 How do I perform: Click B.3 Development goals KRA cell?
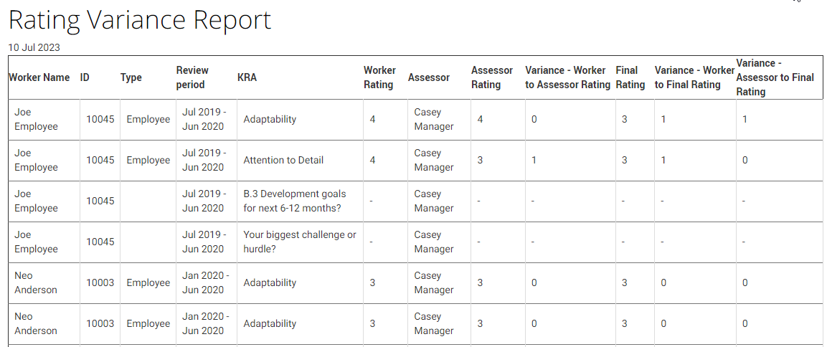coord(295,201)
